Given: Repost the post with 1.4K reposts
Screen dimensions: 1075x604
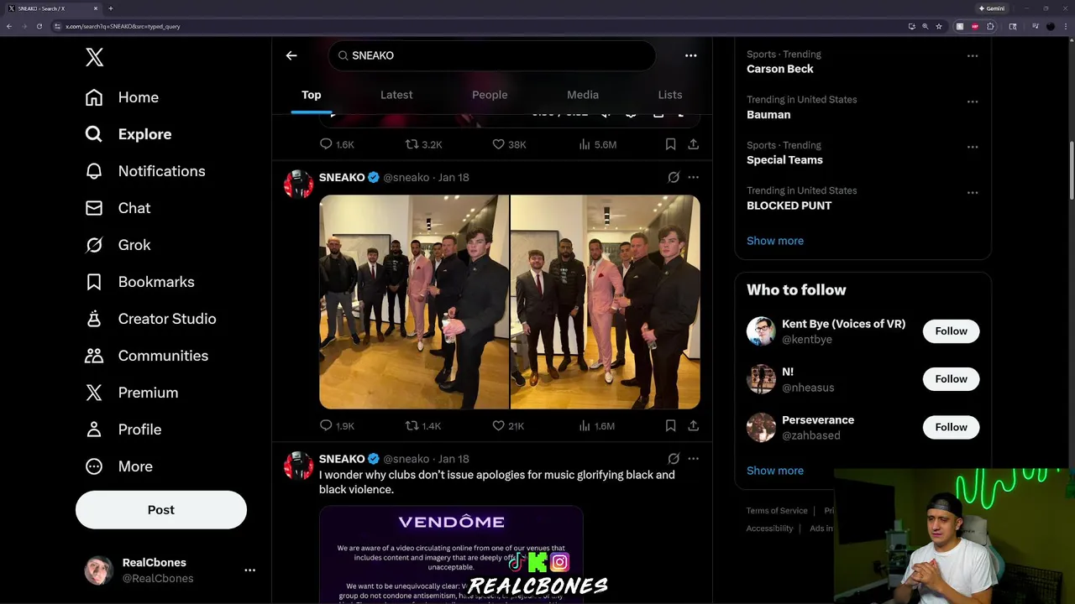Looking at the screenshot, I should (x=423, y=426).
